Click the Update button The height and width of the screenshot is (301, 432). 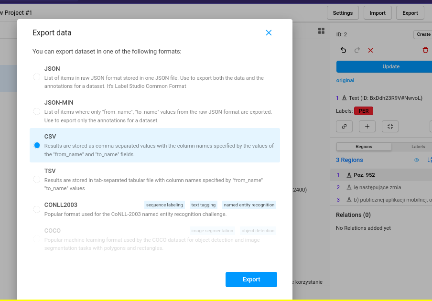[x=384, y=66]
